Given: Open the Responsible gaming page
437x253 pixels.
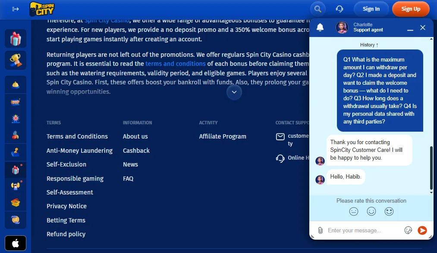Looking at the screenshot, I should pyautogui.click(x=75, y=179).
